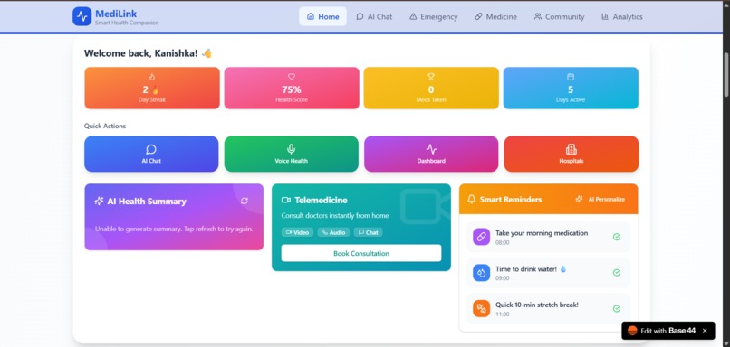Screen dimensions: 730x347
Task: Click the MediLink heartbeat logo icon
Action: [82, 17]
